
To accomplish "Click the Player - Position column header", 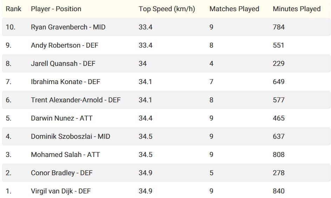I will [x=56, y=9].
